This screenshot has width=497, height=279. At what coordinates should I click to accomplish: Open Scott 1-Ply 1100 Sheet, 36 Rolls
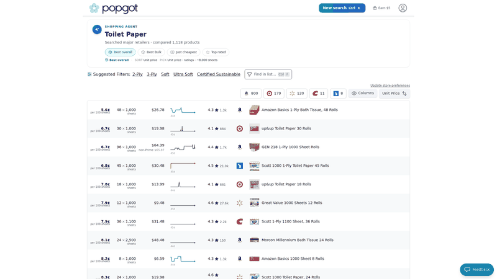click(290, 221)
